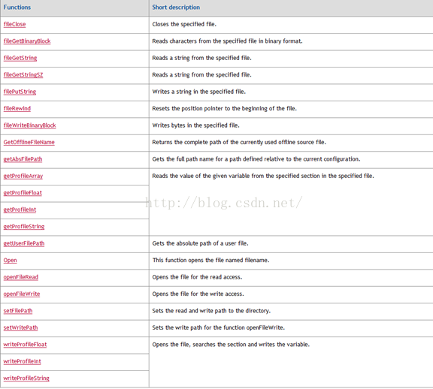
Task: Follow the GetOfflineFileName link
Action: (x=29, y=142)
